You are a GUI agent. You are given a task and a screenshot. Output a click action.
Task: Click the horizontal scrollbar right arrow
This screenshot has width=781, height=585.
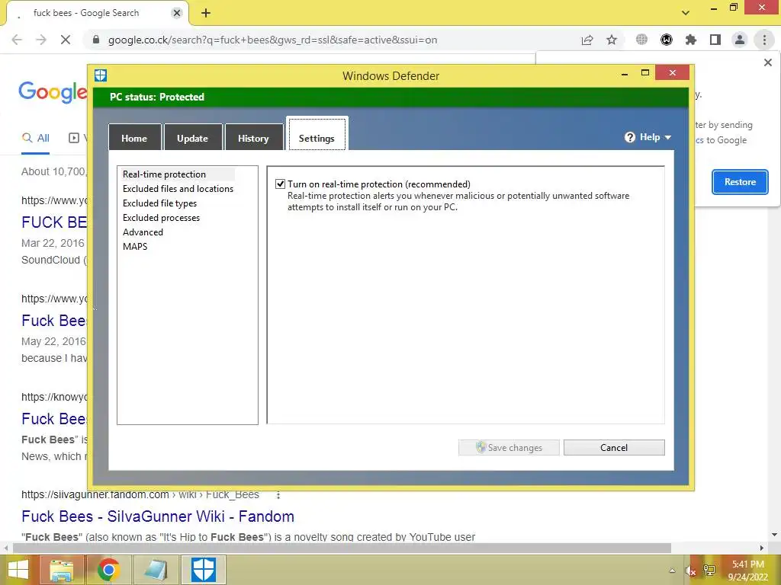(x=762, y=548)
